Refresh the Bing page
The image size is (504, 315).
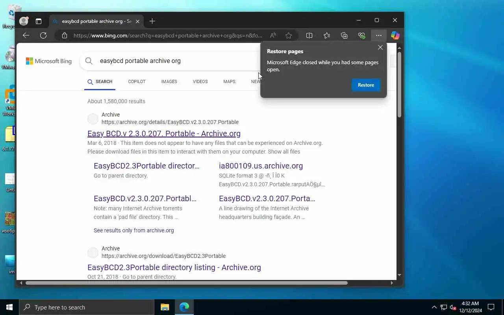[x=43, y=35]
